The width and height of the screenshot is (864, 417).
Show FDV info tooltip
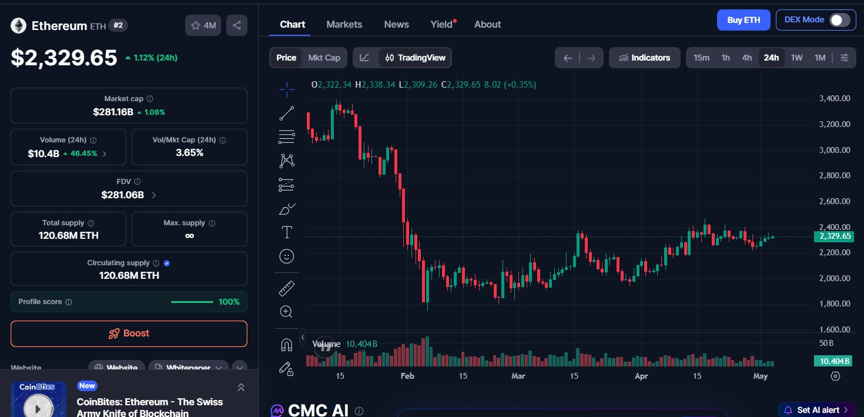[138, 182]
